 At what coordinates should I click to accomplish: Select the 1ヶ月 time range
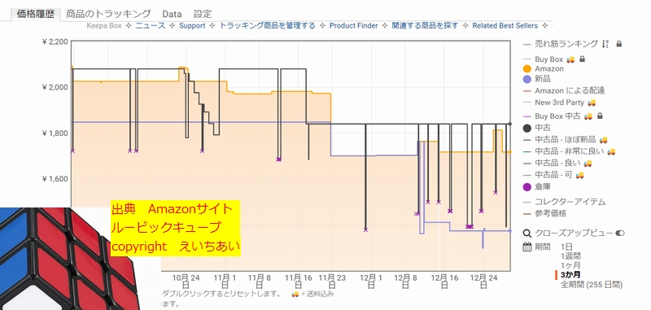click(570, 265)
